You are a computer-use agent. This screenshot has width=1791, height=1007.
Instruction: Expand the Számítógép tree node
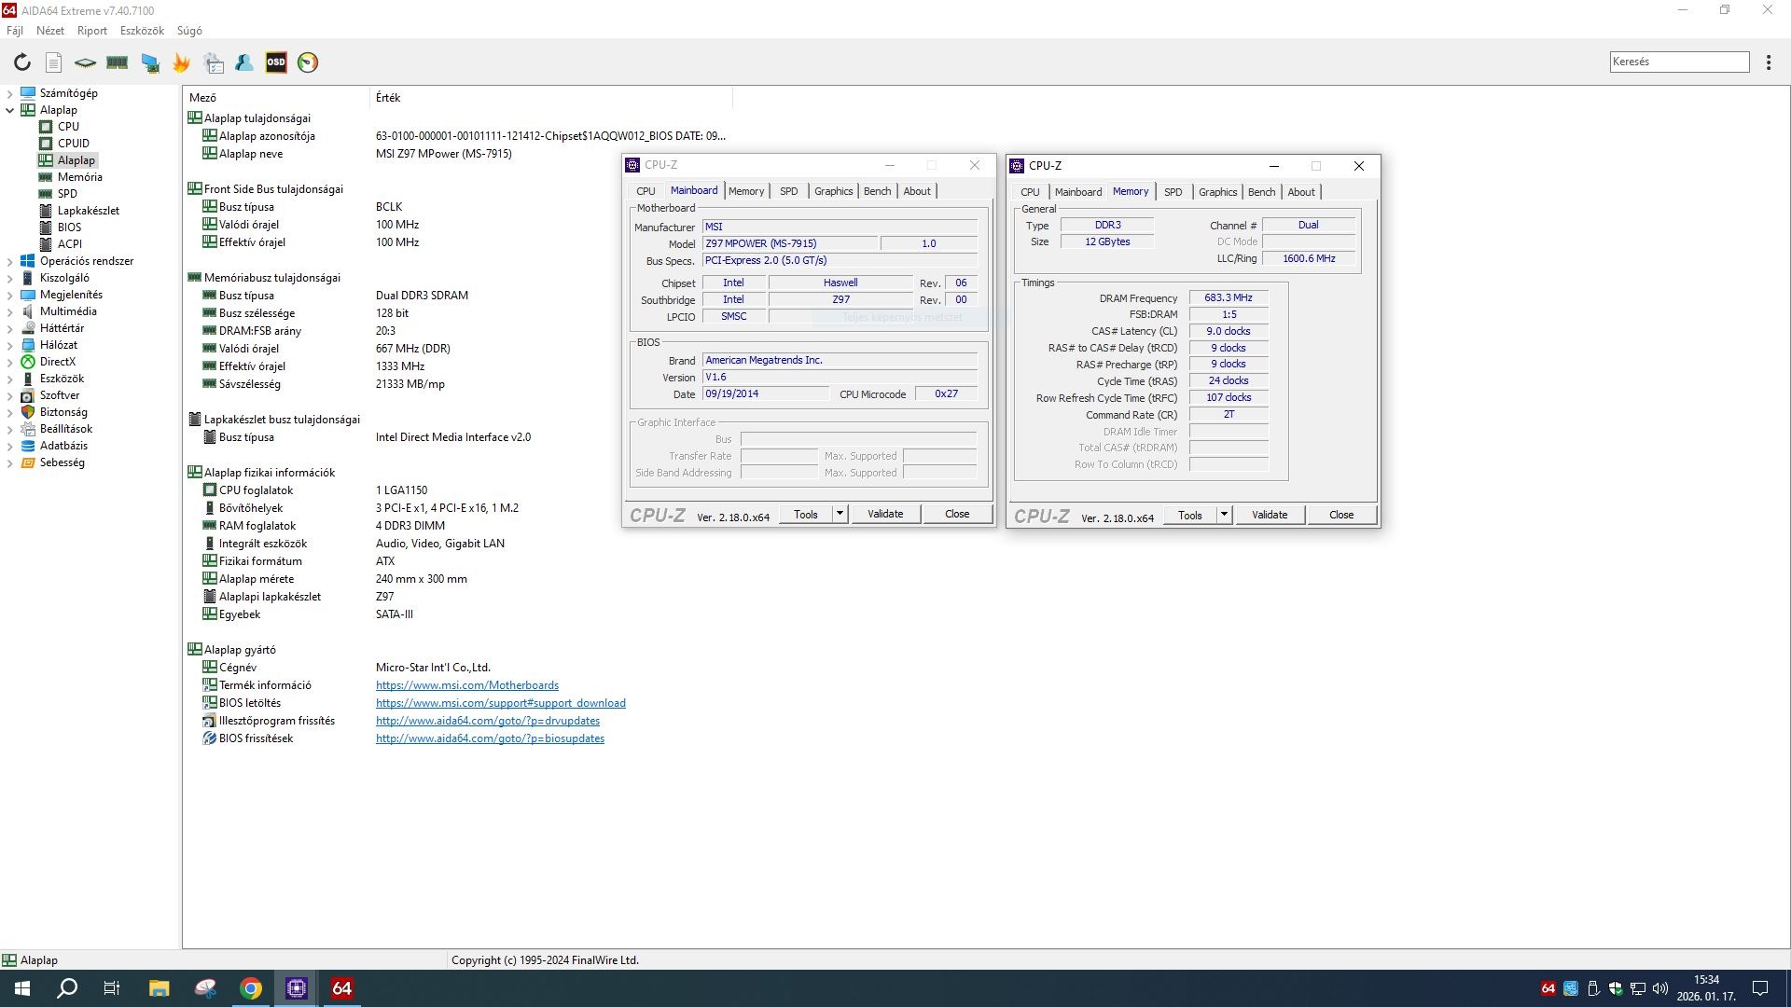(x=10, y=93)
